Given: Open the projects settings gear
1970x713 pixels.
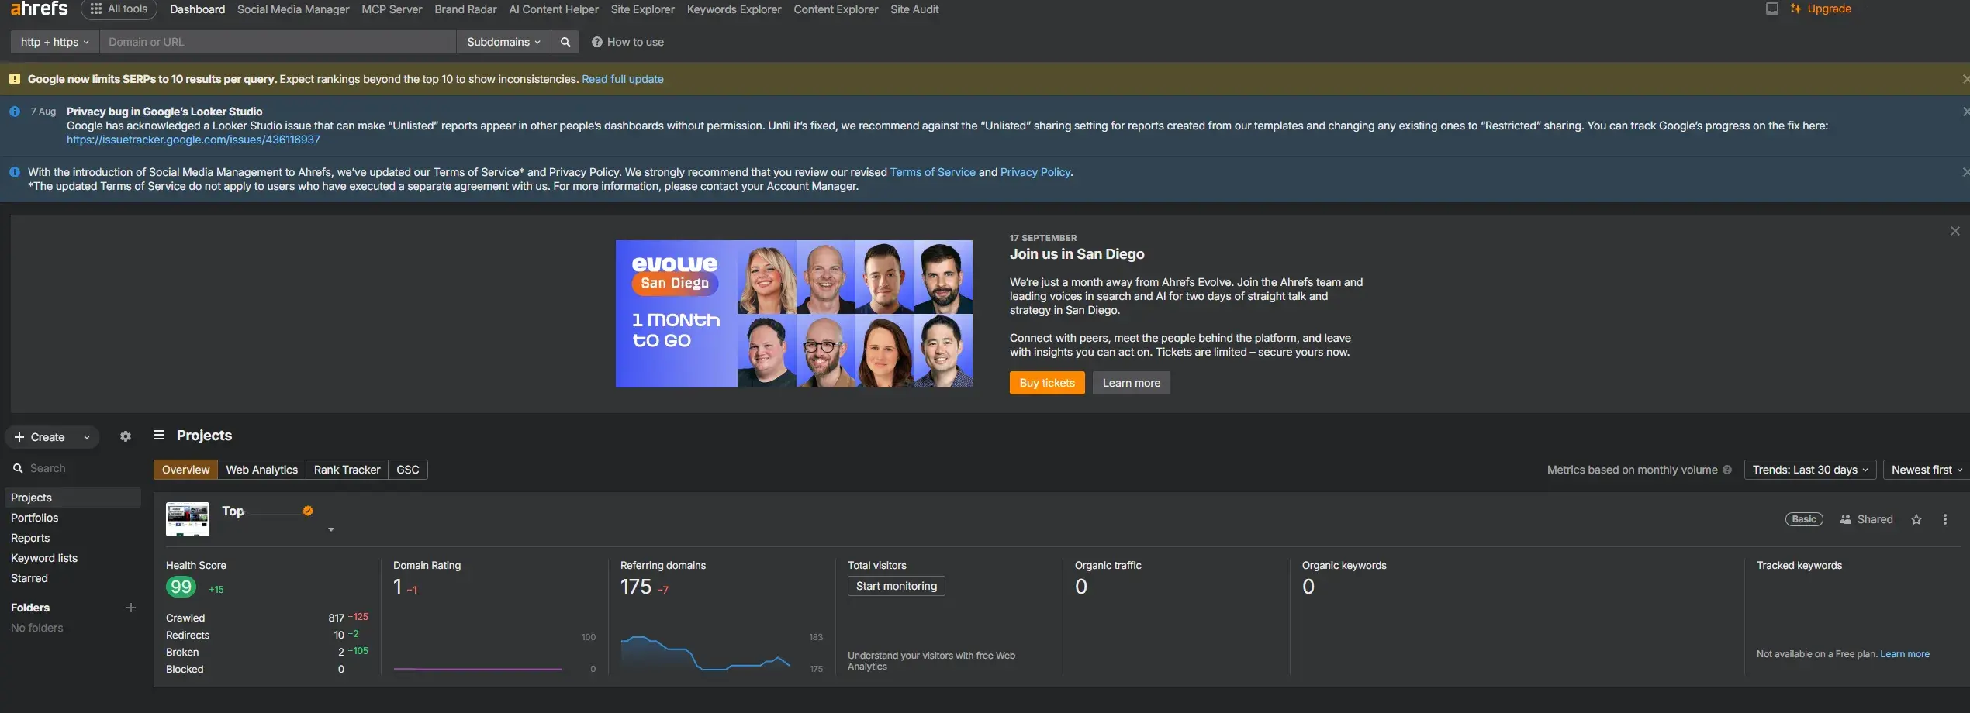Looking at the screenshot, I should [126, 437].
